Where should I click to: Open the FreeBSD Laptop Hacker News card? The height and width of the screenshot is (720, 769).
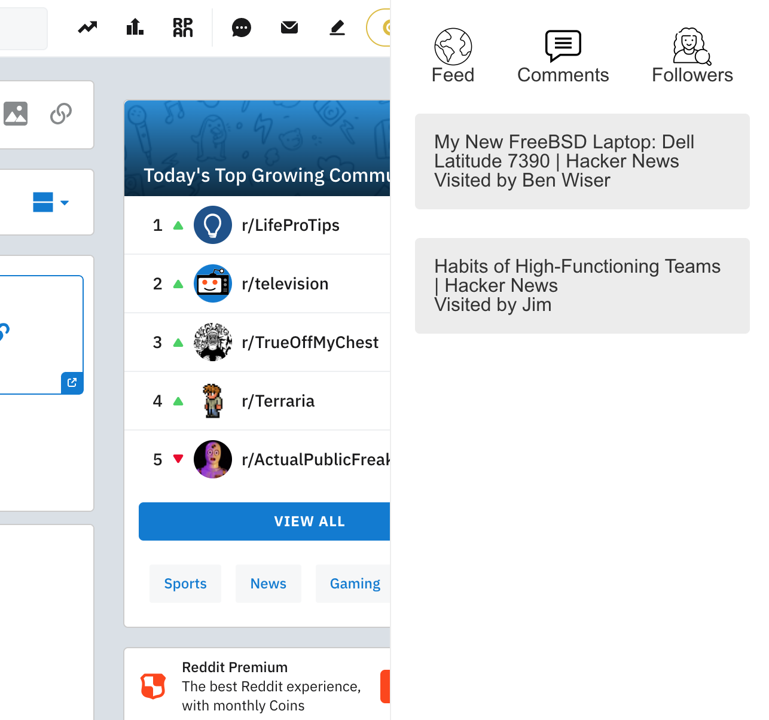click(582, 161)
